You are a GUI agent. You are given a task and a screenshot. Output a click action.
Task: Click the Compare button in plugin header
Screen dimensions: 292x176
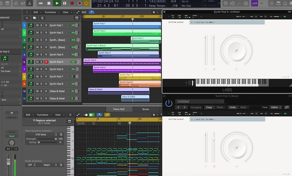click(x=196, y=107)
